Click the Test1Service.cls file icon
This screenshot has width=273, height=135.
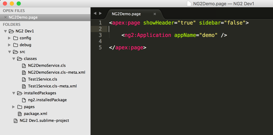pos(23,80)
